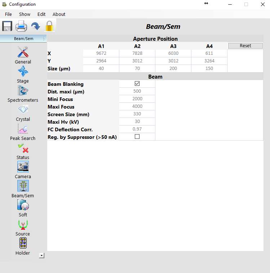The height and width of the screenshot is (273, 270).
Task: Disable the Beam Blanking checkbox
Action: tap(137, 84)
